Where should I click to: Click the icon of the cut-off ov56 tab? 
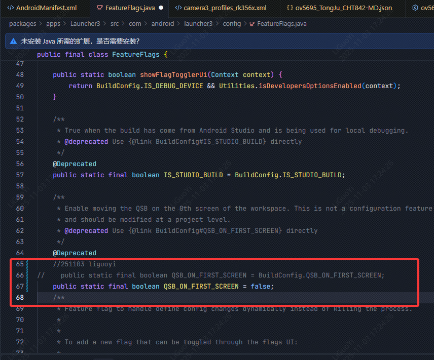[415, 8]
